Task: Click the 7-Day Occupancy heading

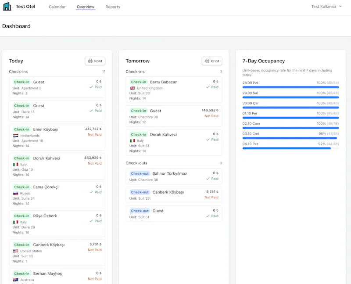Action: coord(264,61)
